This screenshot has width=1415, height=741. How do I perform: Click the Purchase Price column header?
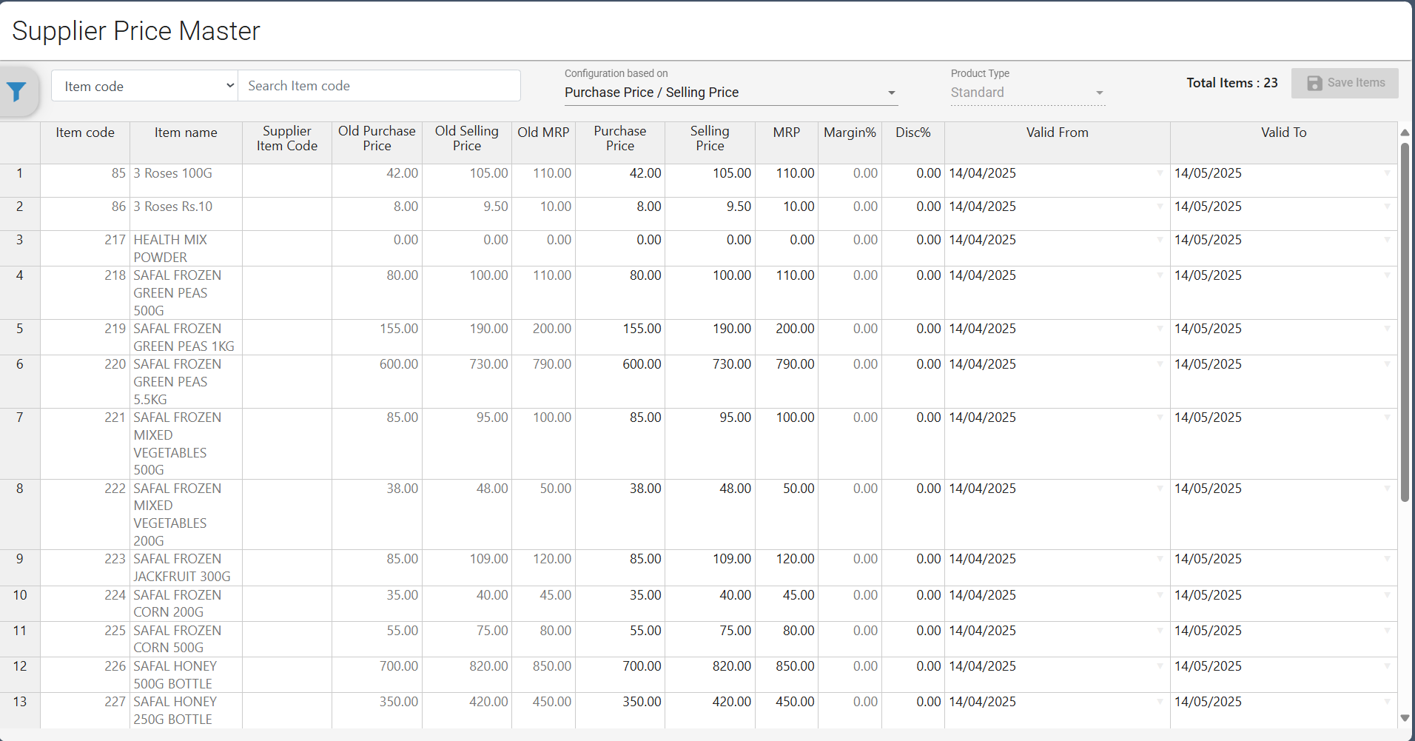[619, 138]
